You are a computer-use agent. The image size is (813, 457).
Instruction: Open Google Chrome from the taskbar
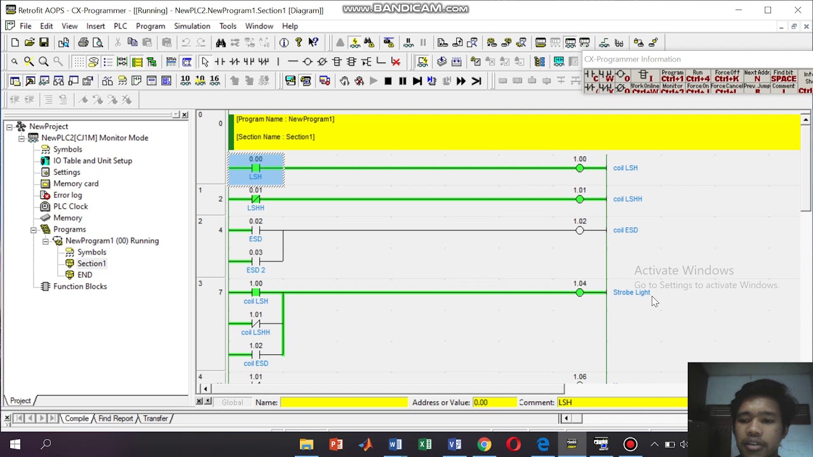click(484, 444)
